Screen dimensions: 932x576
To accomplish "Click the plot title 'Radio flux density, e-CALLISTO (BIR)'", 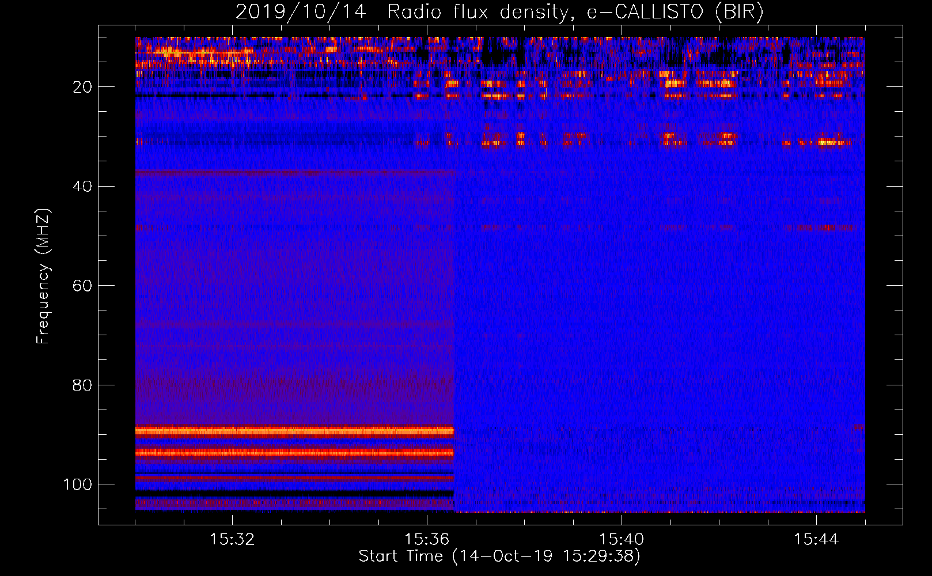I will tap(575, 12).
